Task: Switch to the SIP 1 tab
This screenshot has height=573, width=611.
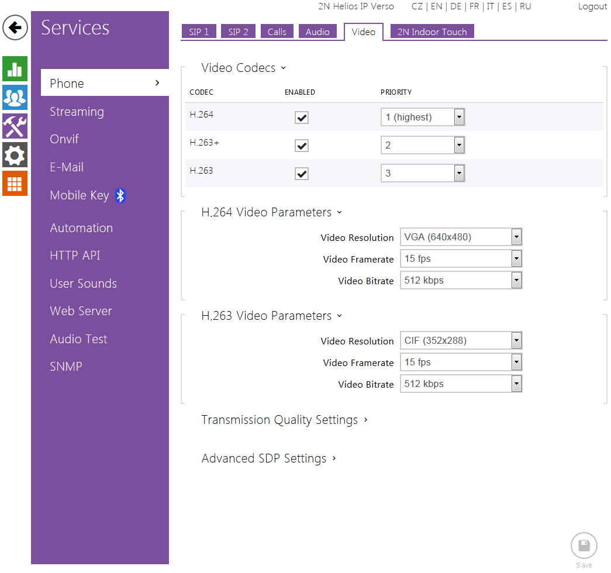Action: click(x=199, y=32)
